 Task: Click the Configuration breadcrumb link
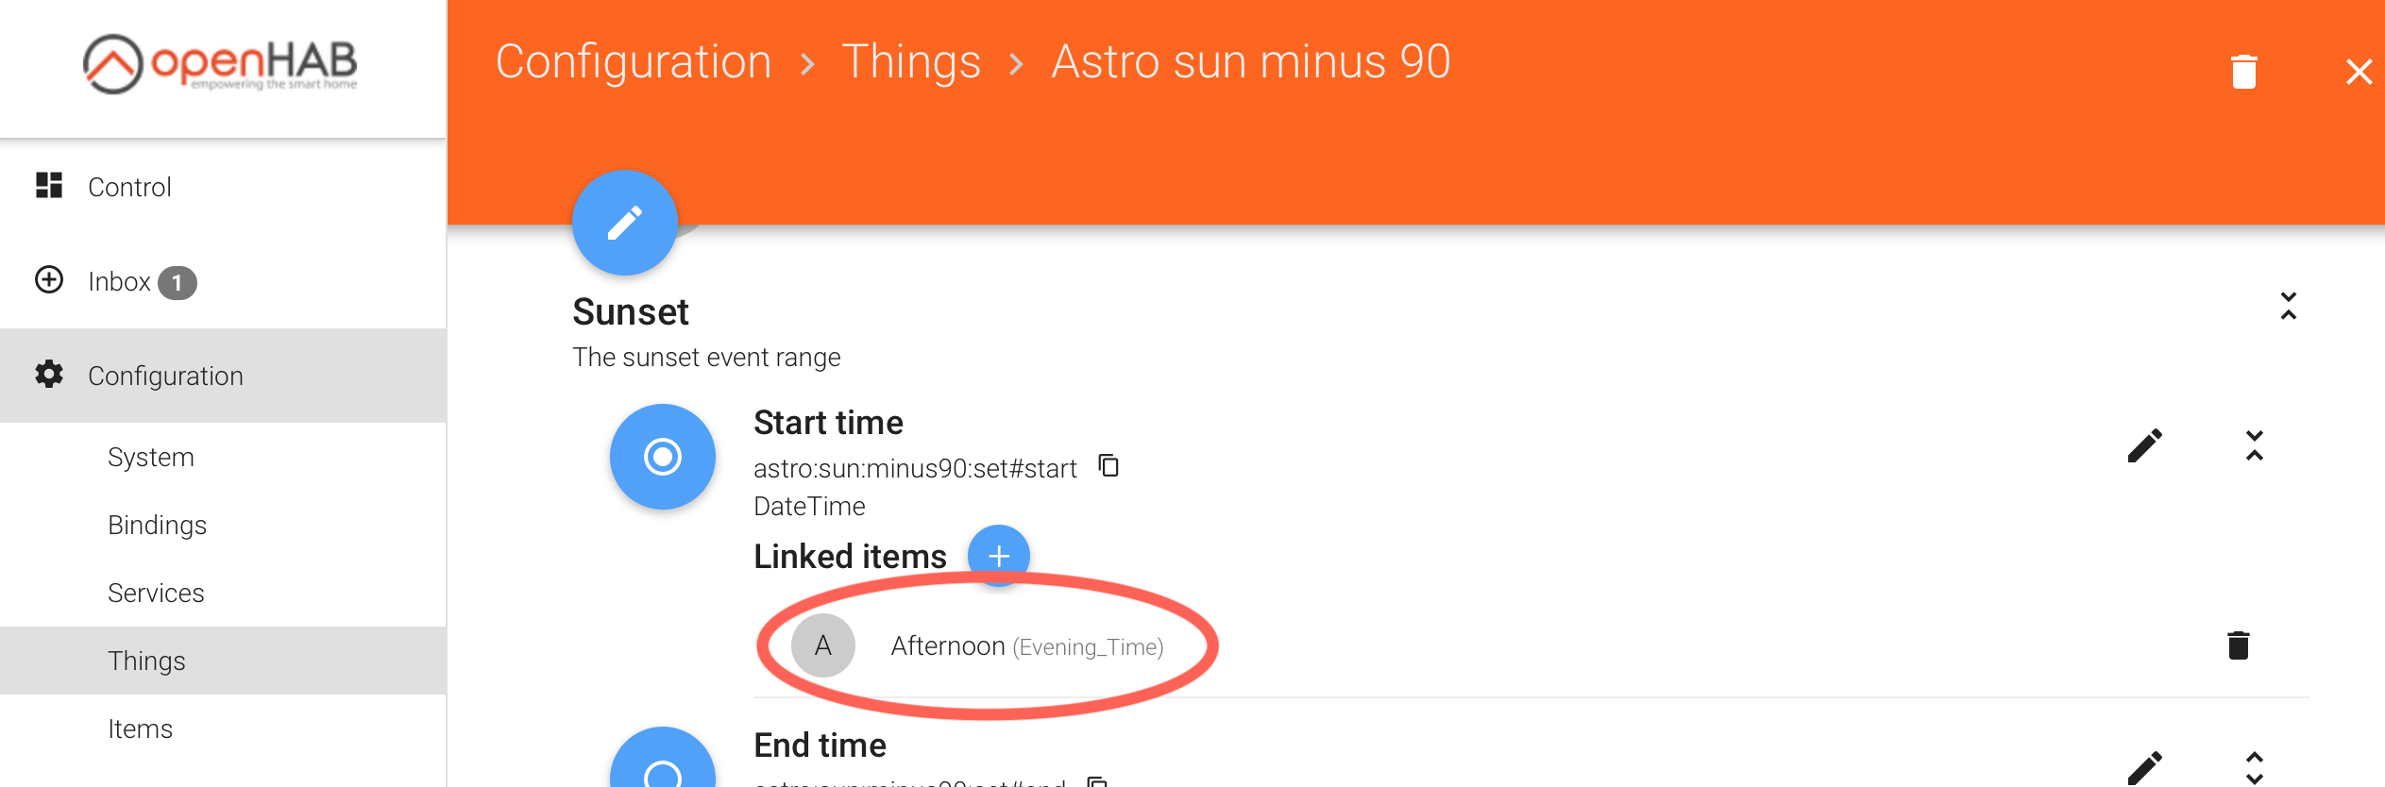tap(634, 62)
